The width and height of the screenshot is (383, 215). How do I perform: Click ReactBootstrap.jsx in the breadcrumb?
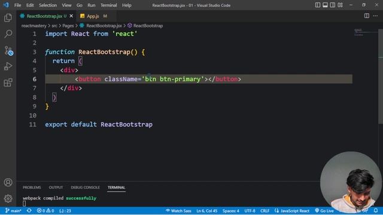tap(104, 26)
